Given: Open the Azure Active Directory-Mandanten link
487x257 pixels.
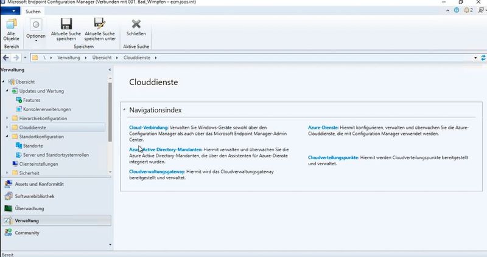Looking at the screenshot, I should click(x=166, y=149).
